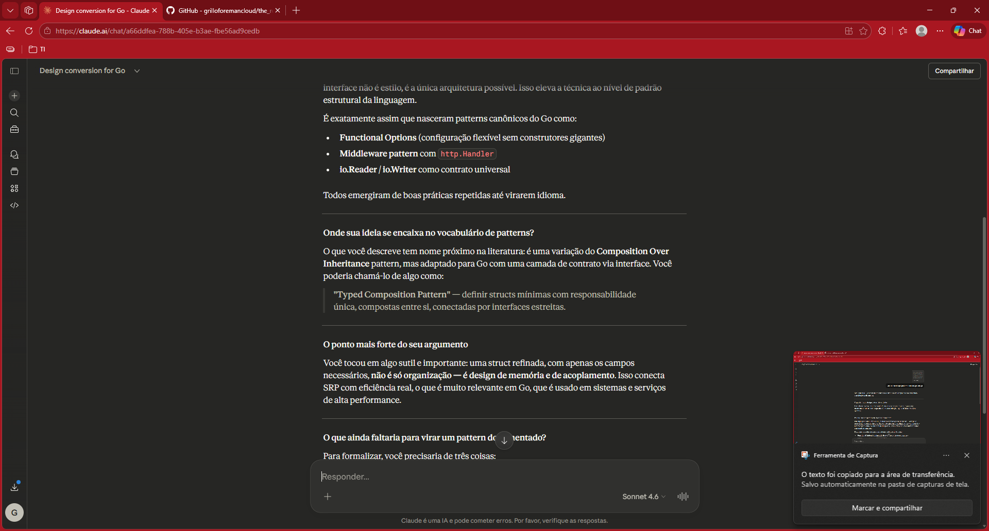Open the Artifacts icon in sidebar
This screenshot has width=989, height=531.
click(x=14, y=188)
